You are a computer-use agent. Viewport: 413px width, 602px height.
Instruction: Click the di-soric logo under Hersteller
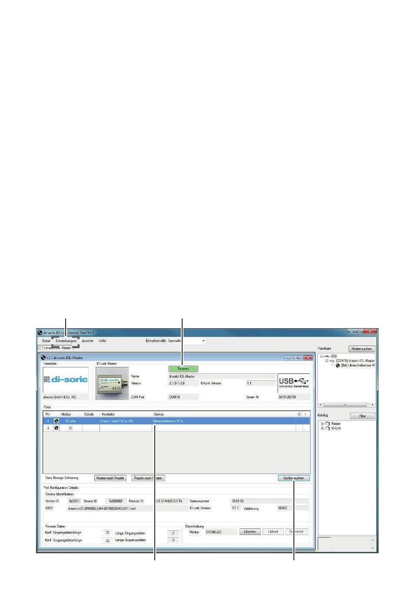tap(66, 380)
